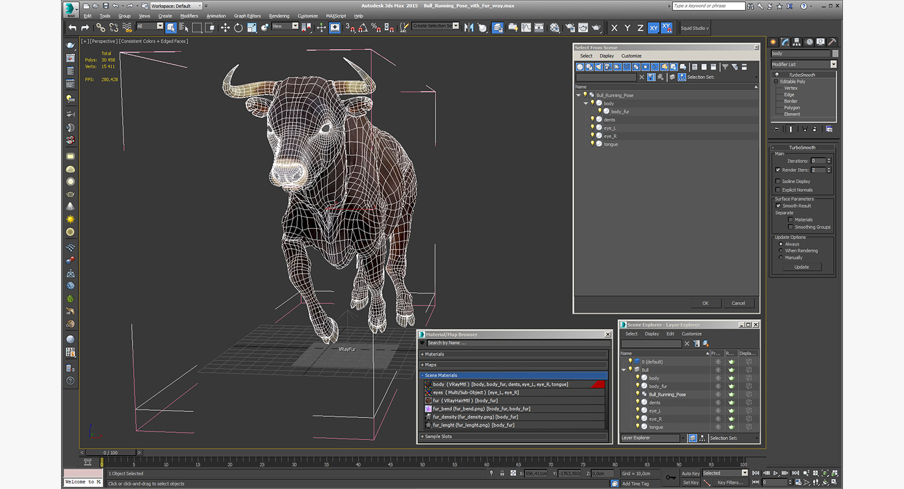The height and width of the screenshot is (489, 904).
Task: Open the Modifier List dropdown
Action: click(803, 64)
